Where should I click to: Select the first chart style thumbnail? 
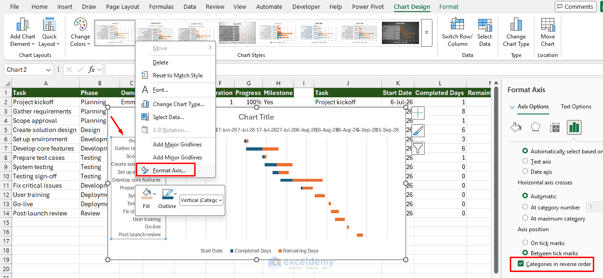coord(115,33)
